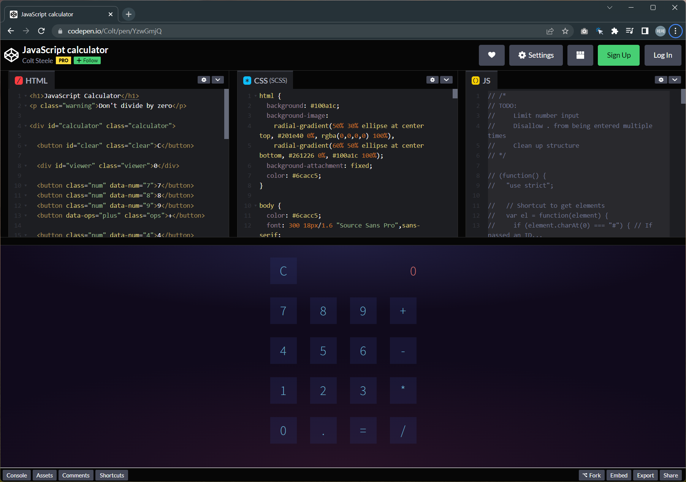This screenshot has width=686, height=482.
Task: Open JS editor settings gear
Action: pyautogui.click(x=661, y=80)
